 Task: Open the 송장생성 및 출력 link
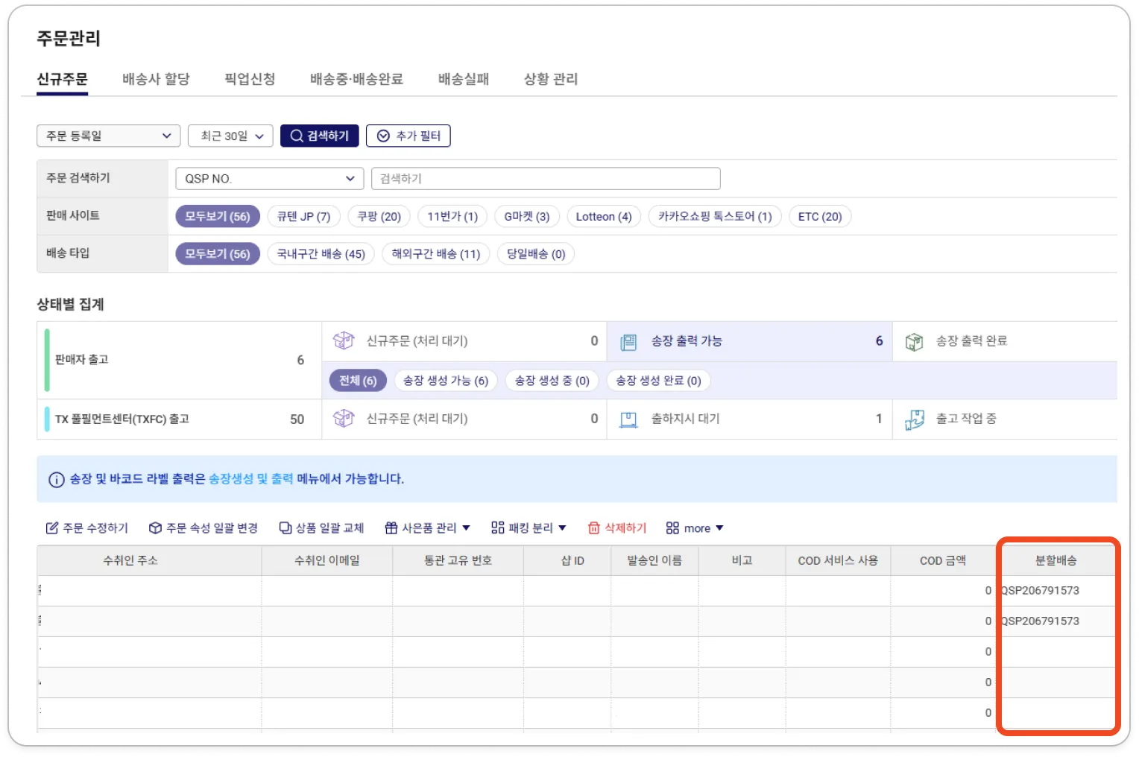251,479
